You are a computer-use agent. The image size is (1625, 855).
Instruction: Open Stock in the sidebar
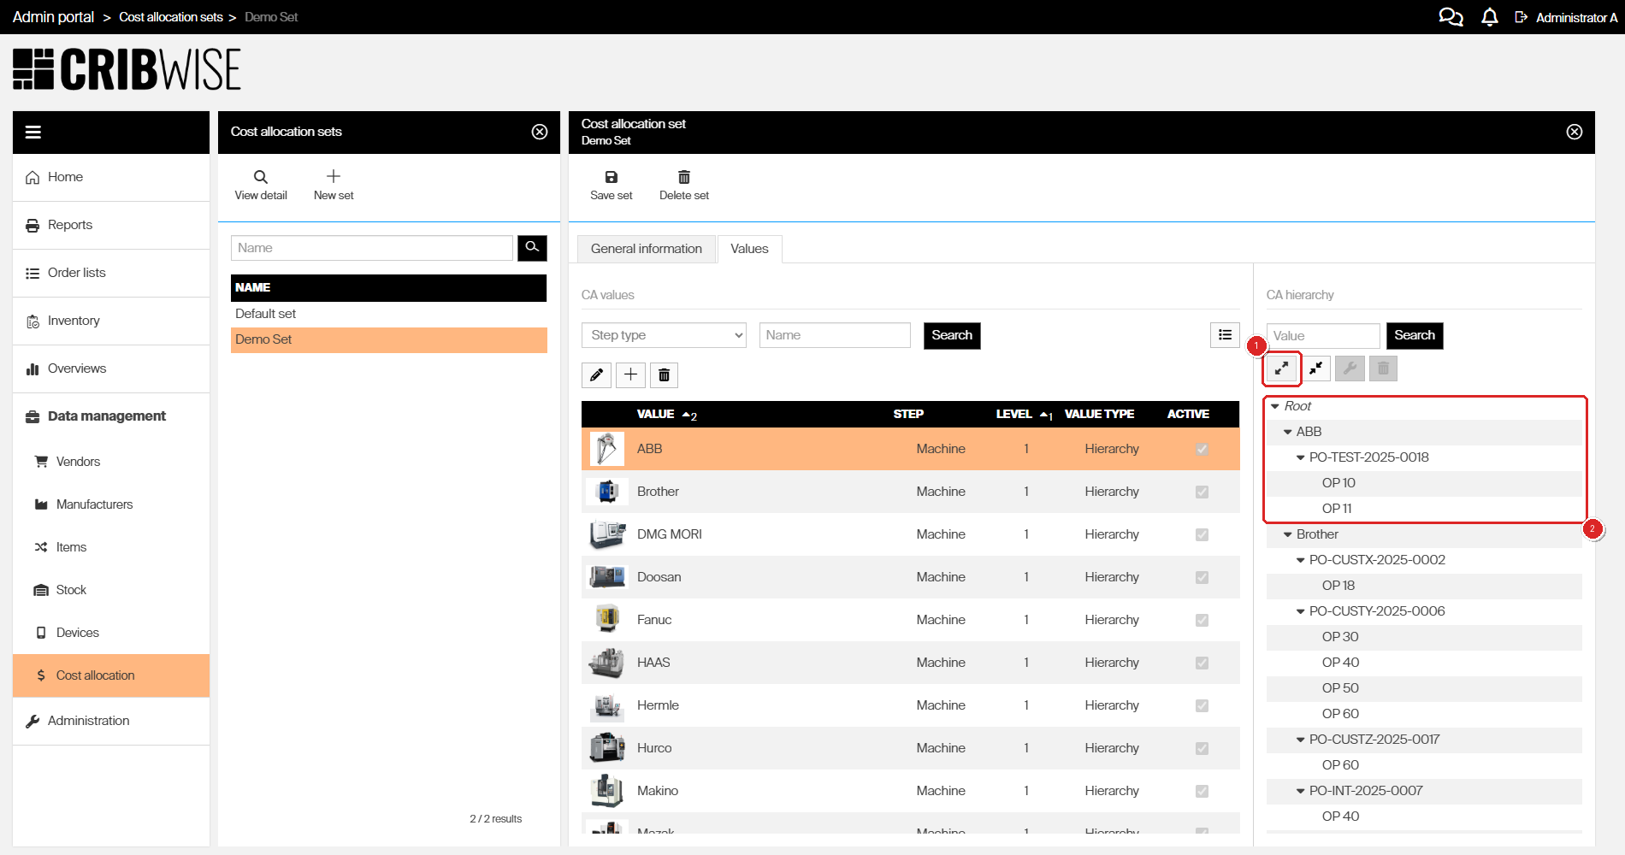(x=111, y=590)
